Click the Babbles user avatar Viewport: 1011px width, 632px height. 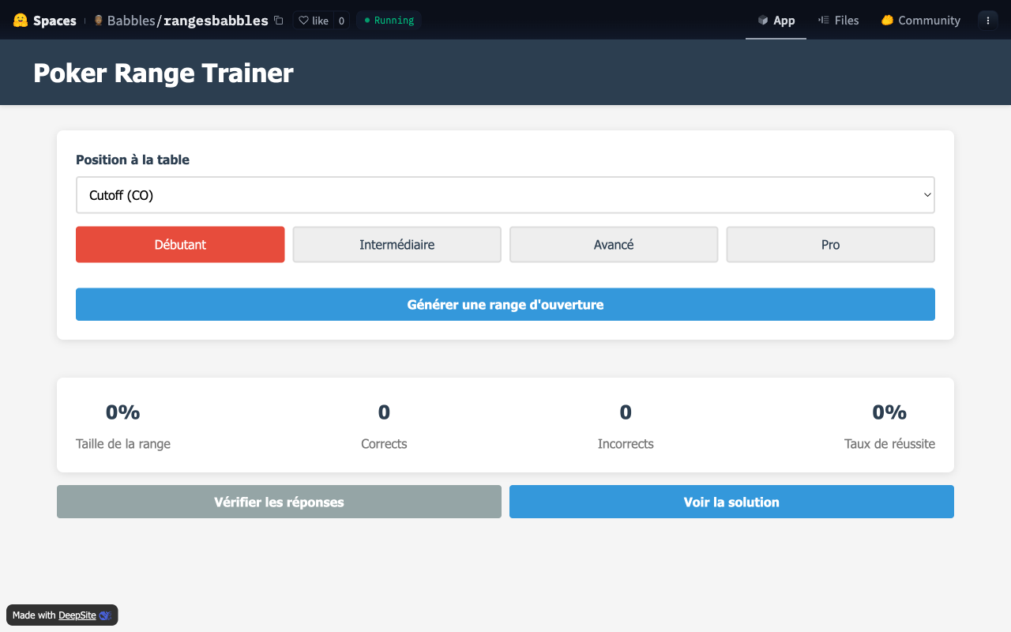99,21
